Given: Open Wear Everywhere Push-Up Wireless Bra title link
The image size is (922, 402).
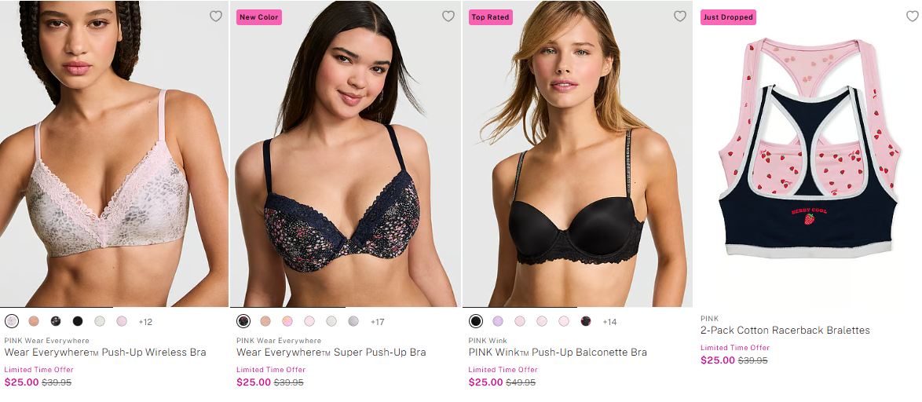Looking at the screenshot, I should [x=105, y=353].
